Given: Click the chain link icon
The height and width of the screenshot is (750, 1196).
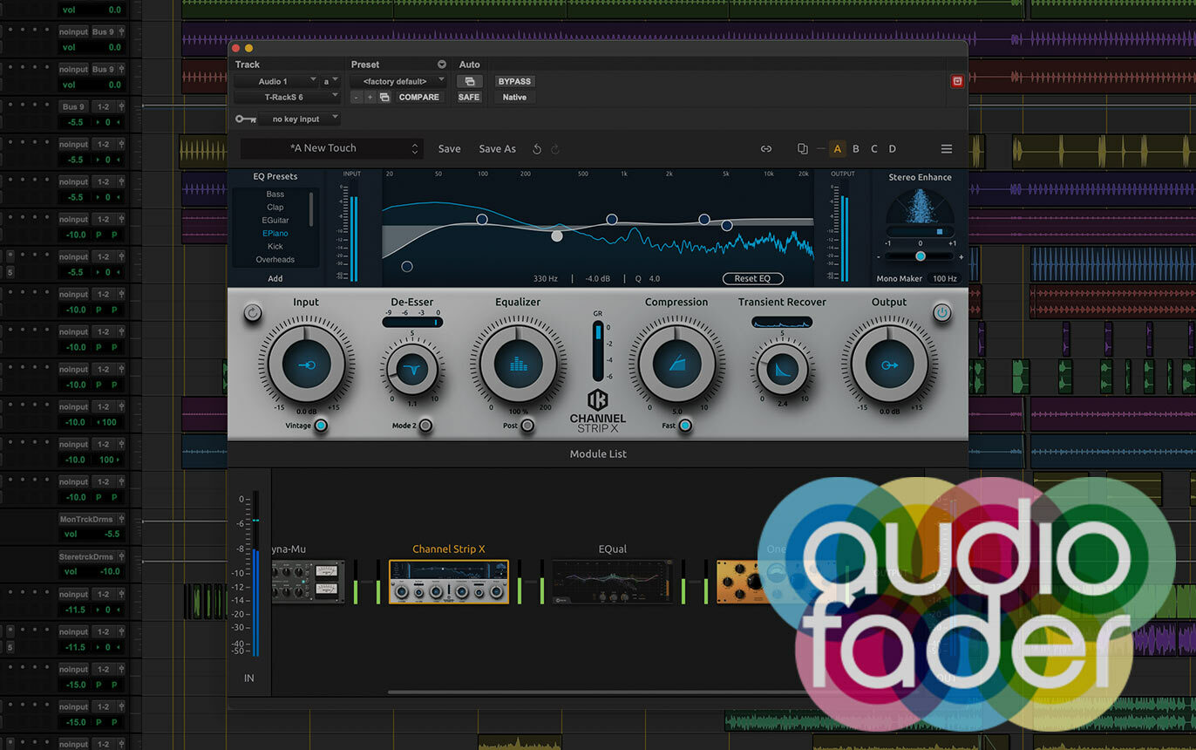Looking at the screenshot, I should pyautogui.click(x=765, y=149).
